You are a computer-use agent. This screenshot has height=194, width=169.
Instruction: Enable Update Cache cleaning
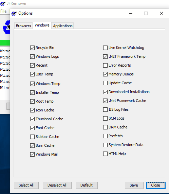click(x=105, y=83)
